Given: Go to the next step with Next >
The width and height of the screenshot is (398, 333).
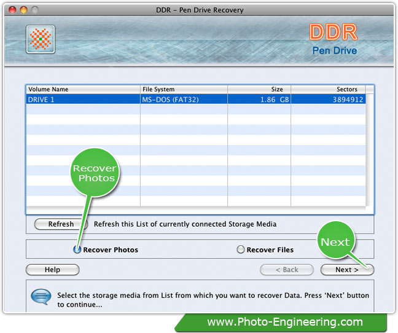Looking at the screenshot, I should [x=347, y=270].
